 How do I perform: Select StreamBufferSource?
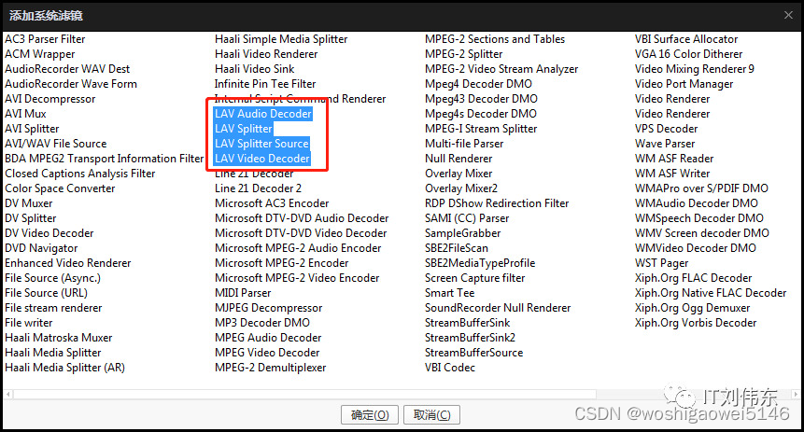[x=473, y=353]
